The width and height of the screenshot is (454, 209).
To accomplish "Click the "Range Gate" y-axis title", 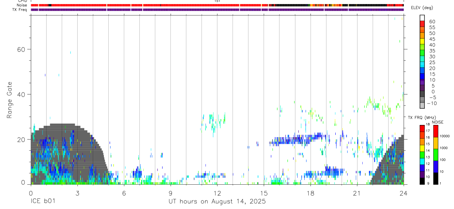I will [x=10, y=99].
